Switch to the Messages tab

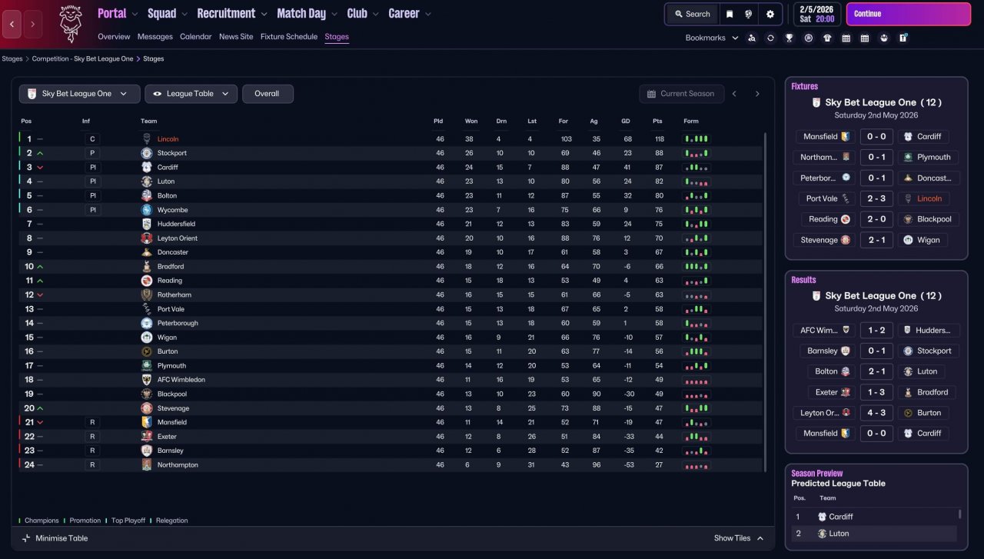(155, 37)
